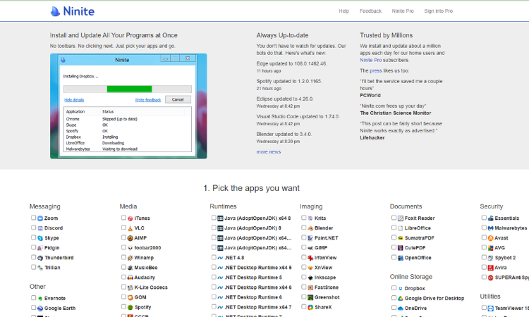Tick the VLC checkbox
The width and height of the screenshot is (529, 317).
tap(123, 228)
